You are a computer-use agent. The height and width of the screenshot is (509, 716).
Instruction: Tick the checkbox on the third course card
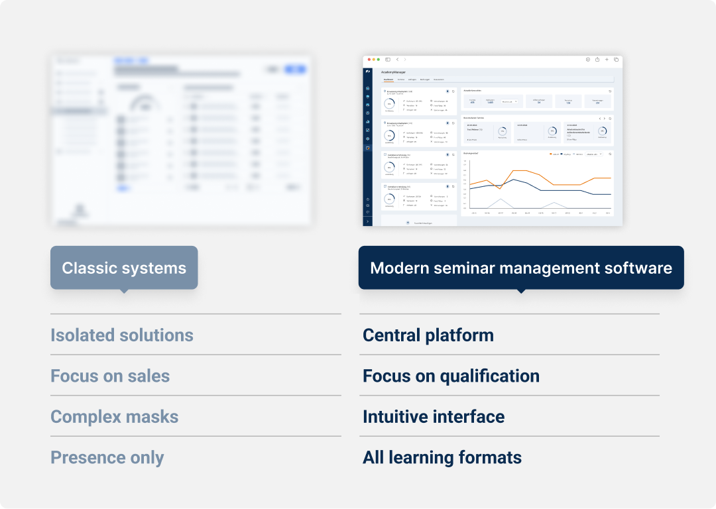click(385, 154)
